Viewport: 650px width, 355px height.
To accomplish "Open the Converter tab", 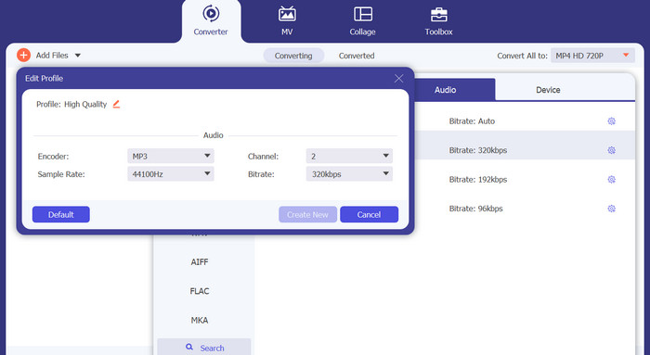I will (x=211, y=20).
